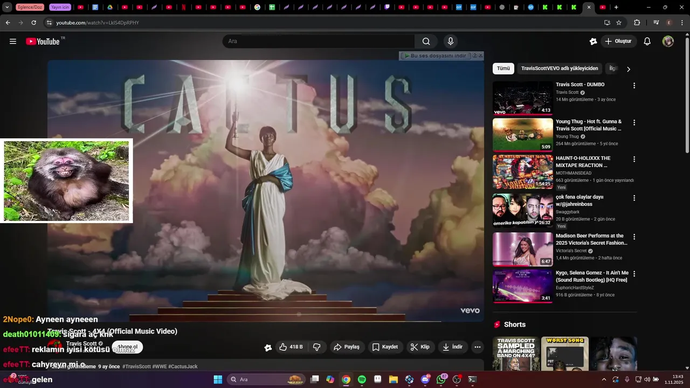Viewport: 690px width, 388px height.
Task: Like the video with thumbs up
Action: click(x=291, y=347)
